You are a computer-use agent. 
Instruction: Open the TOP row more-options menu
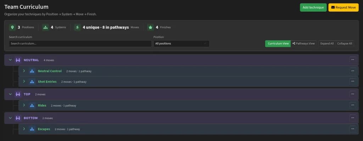tap(353, 94)
